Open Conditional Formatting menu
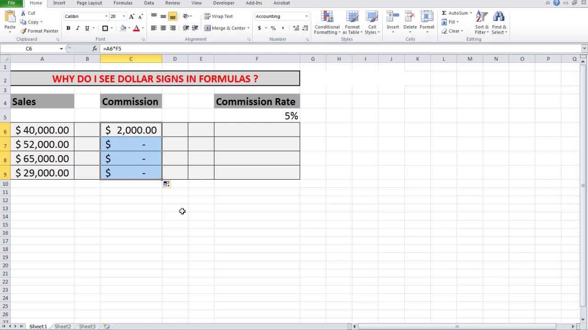 pyautogui.click(x=327, y=22)
